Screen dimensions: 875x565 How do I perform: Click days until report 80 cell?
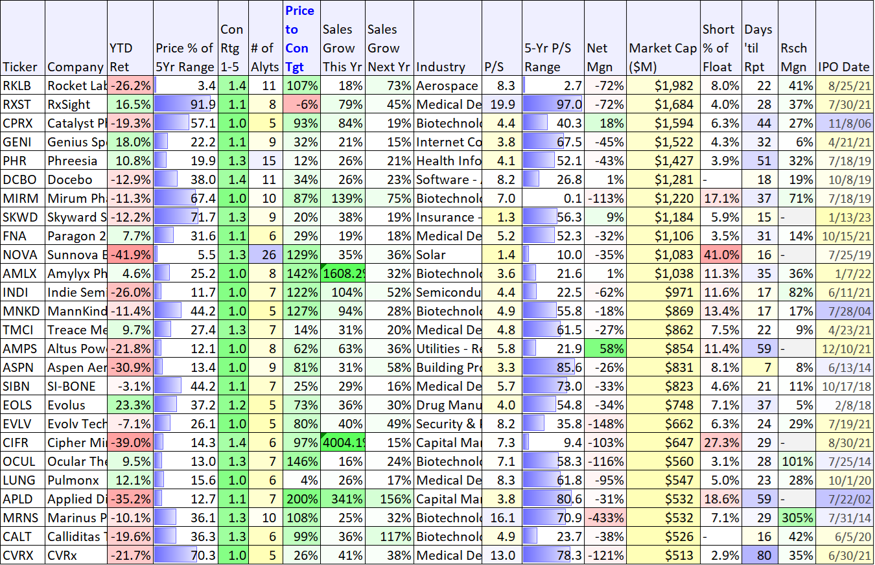758,555
